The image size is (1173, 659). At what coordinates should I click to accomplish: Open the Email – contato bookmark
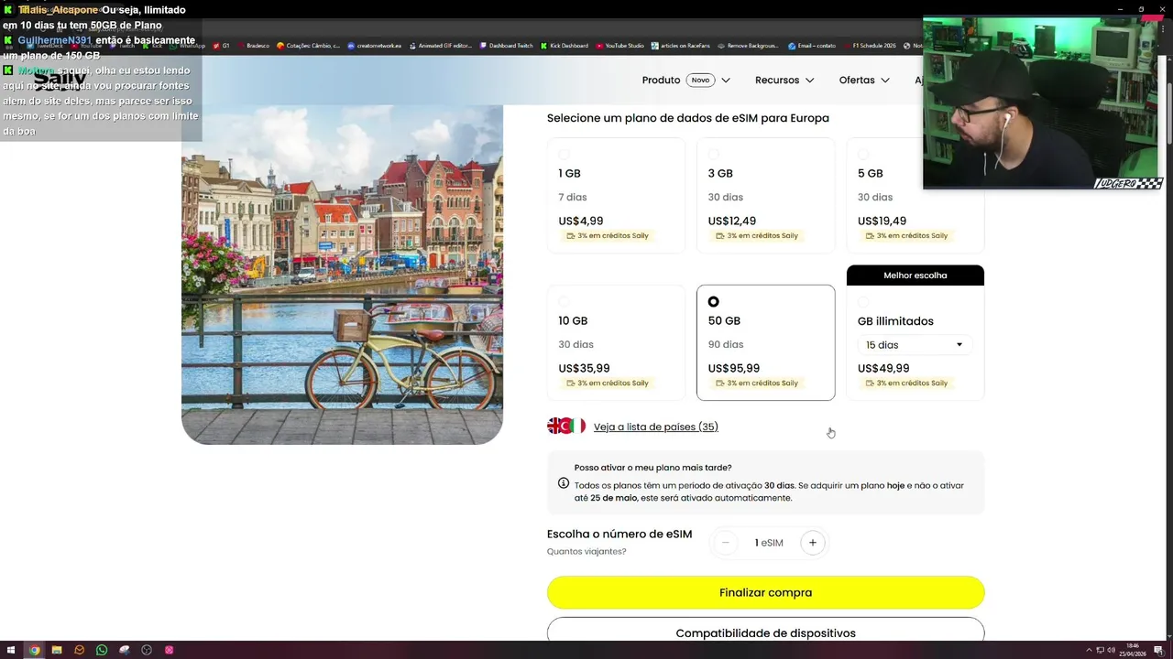coord(812,46)
